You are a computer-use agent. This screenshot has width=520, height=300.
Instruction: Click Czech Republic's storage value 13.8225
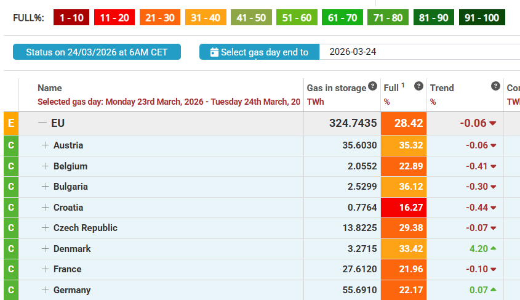359,228
